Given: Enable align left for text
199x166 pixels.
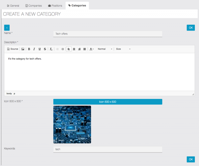Looking at the screenshot, I should click(x=69, y=49).
